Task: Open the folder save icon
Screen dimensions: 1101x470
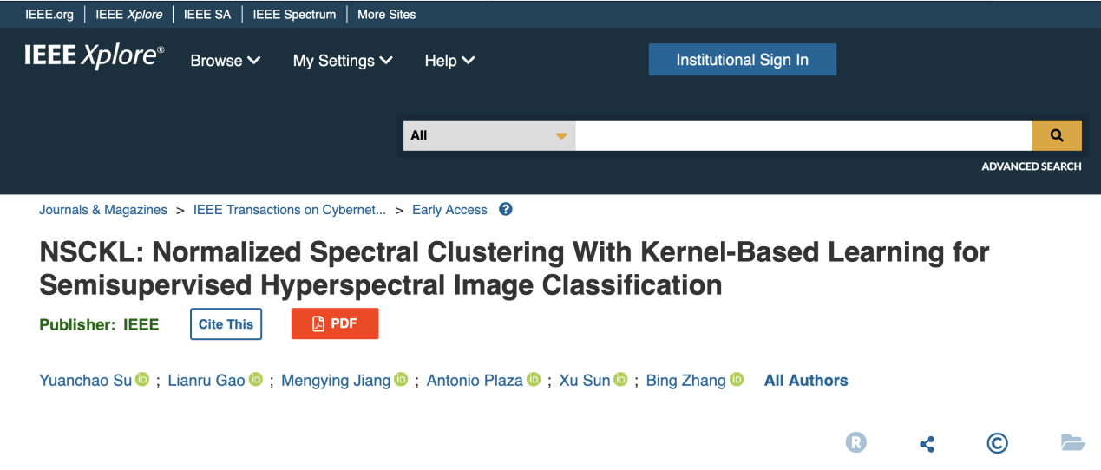Action: click(1072, 443)
